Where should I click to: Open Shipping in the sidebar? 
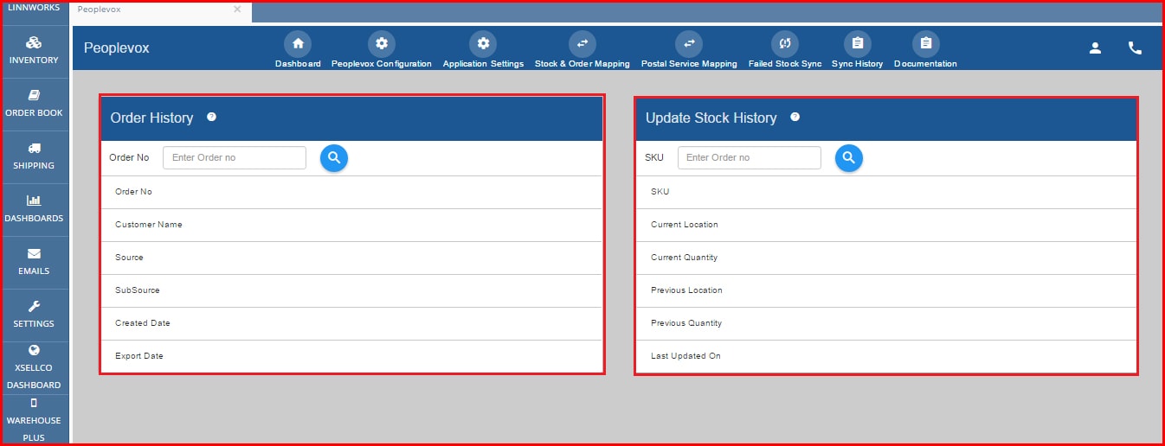[35, 156]
